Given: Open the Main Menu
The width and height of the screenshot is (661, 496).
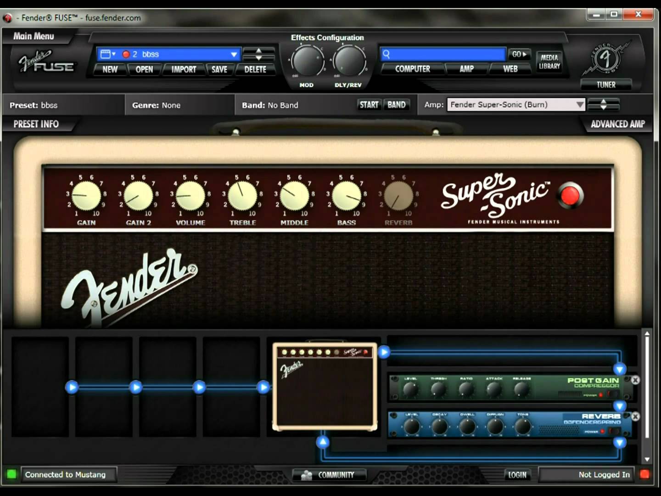Looking at the screenshot, I should pos(34,36).
